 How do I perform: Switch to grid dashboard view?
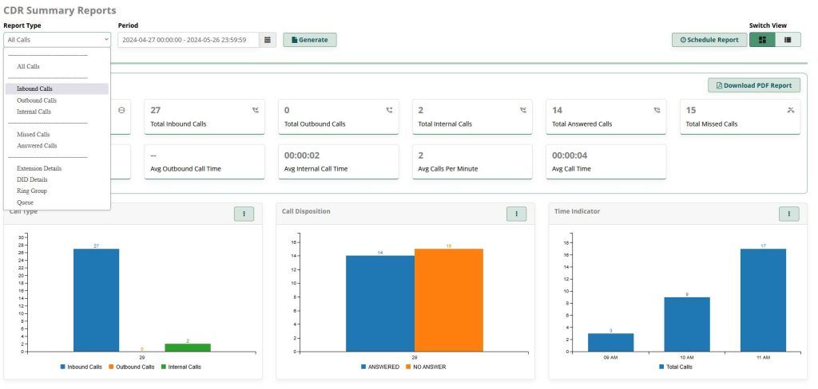click(762, 40)
